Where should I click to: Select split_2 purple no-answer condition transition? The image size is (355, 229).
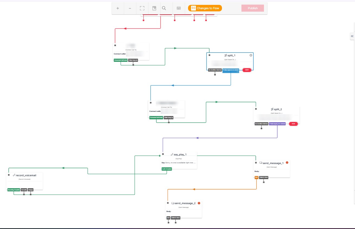277,124
